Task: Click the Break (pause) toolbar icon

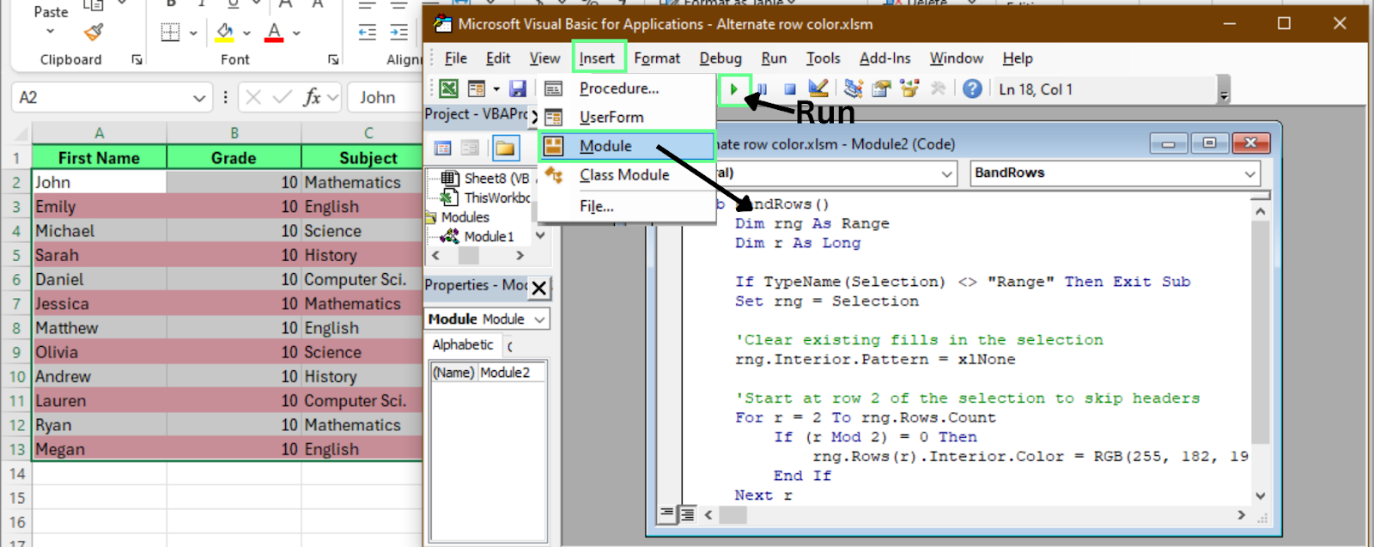Action: [x=762, y=88]
